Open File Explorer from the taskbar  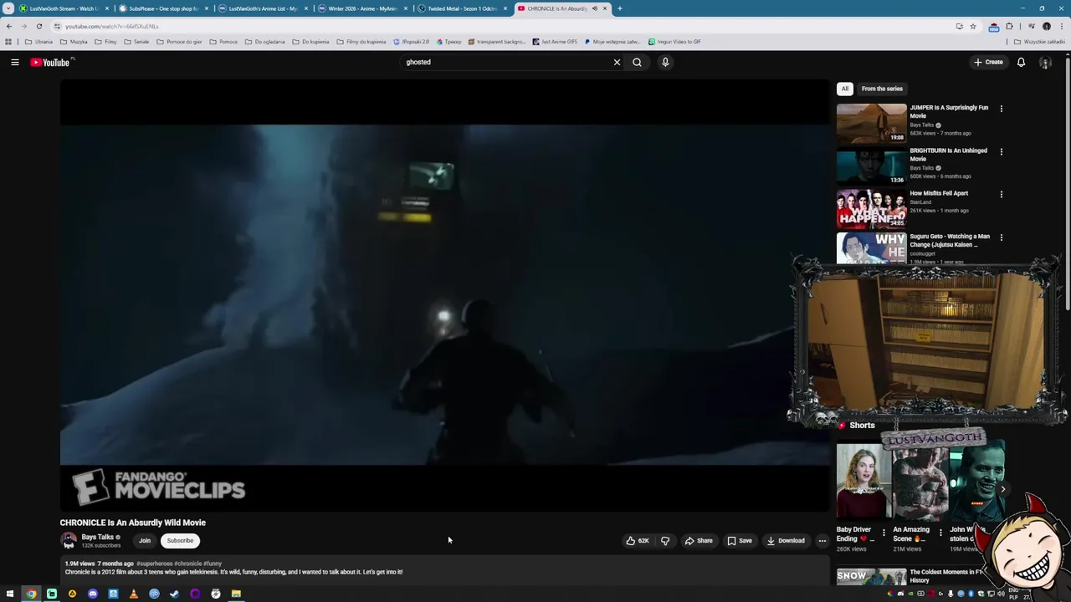(x=236, y=594)
